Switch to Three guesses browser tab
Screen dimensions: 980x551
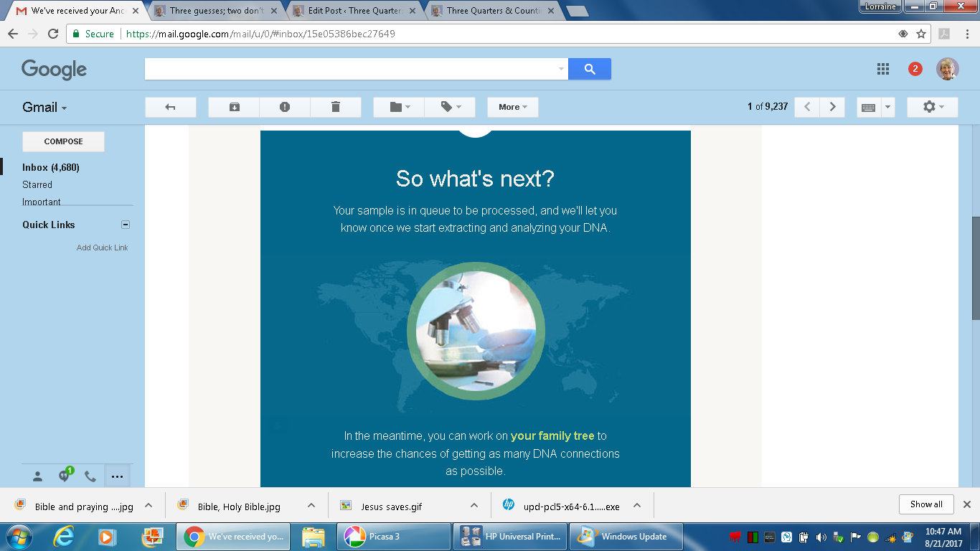click(214, 11)
